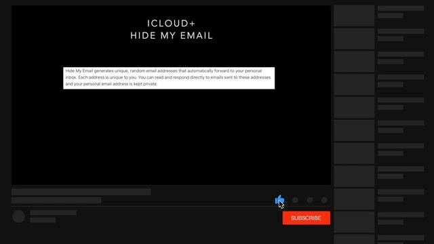Click the red SUBSCRIBE button
The width and height of the screenshot is (434, 244).
306,218
